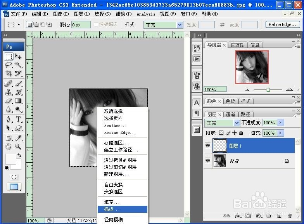The image size is (304, 224).
Task: Select the Type tool
Action: coord(18,119)
